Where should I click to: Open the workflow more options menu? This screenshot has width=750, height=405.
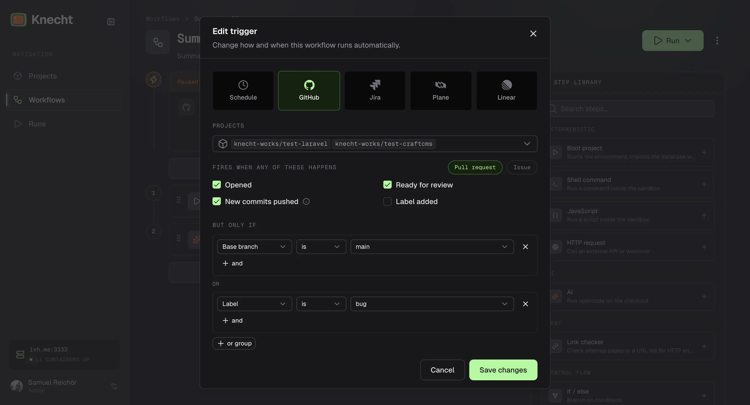(x=717, y=40)
